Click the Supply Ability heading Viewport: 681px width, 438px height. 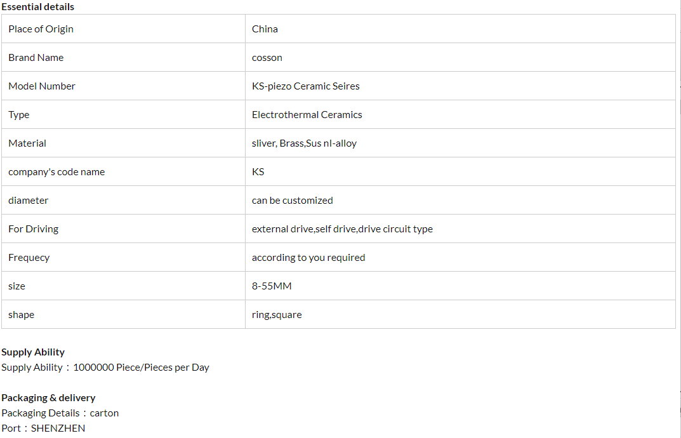tap(33, 352)
